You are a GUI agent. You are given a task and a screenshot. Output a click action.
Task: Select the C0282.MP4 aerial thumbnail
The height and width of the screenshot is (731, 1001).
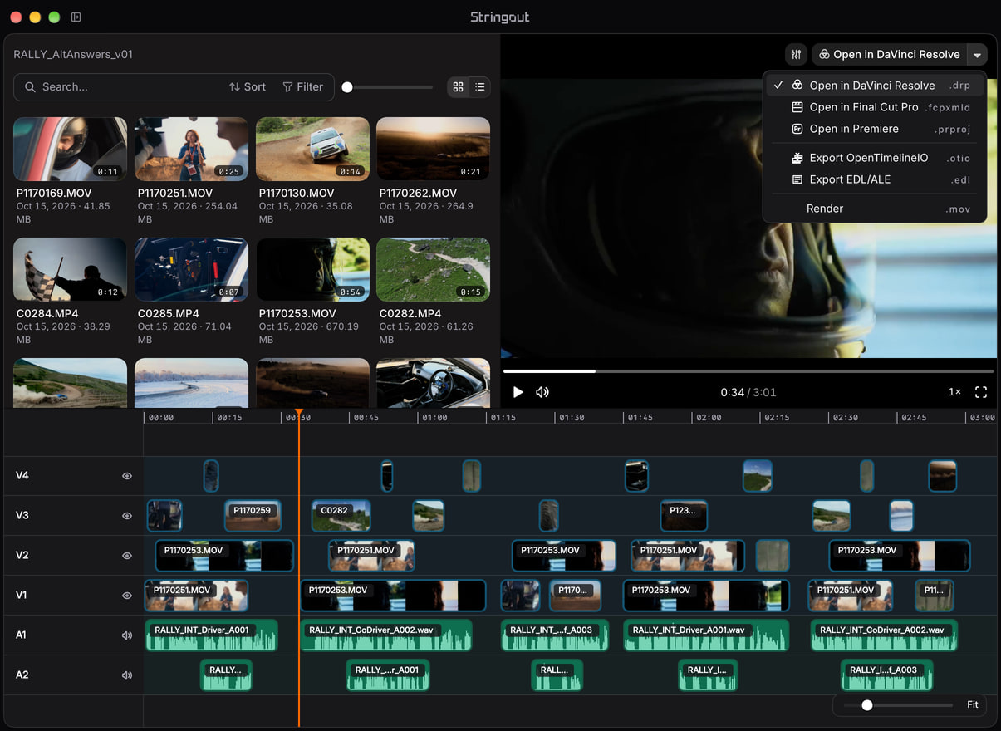[x=433, y=270]
